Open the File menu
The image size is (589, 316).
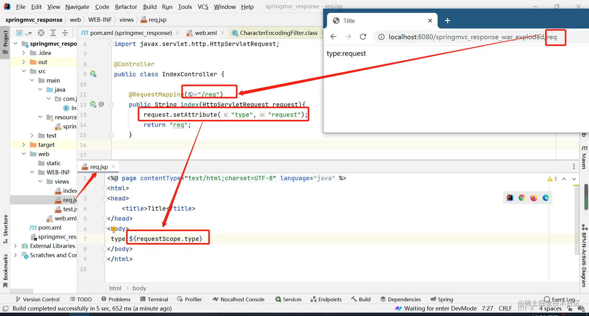(21, 7)
